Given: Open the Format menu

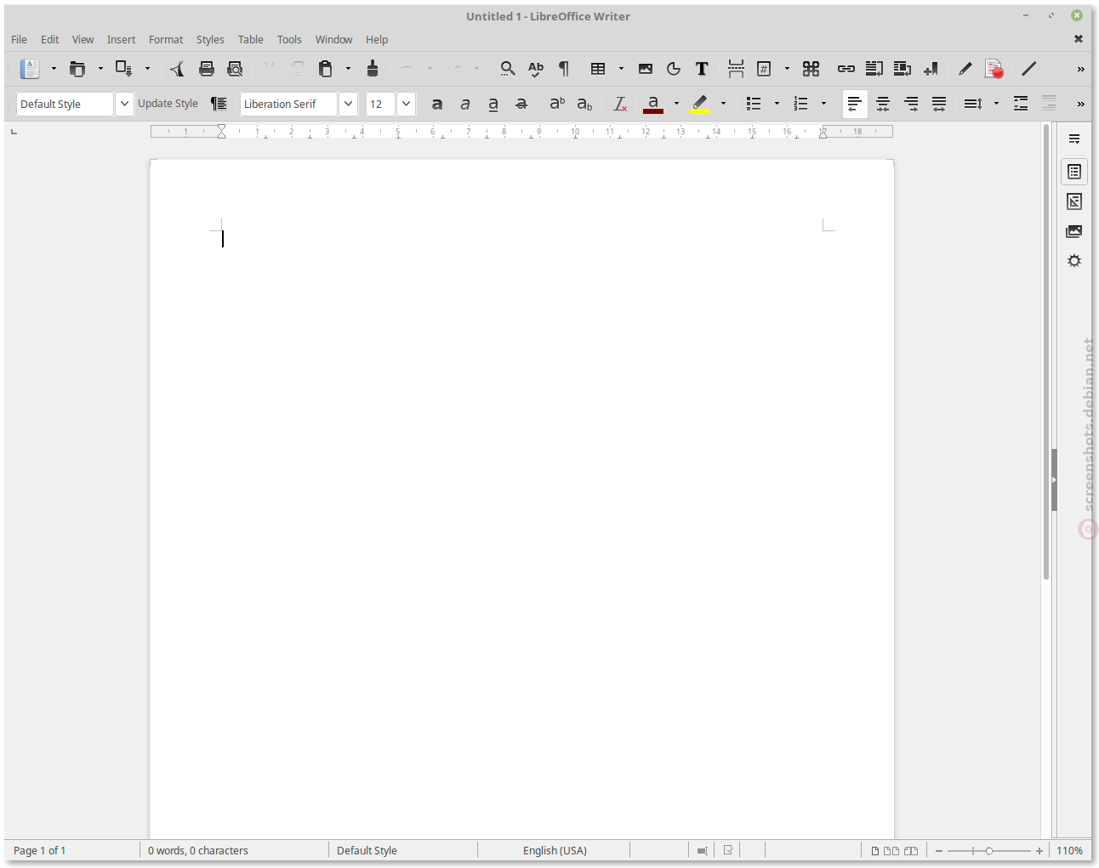Looking at the screenshot, I should [166, 40].
